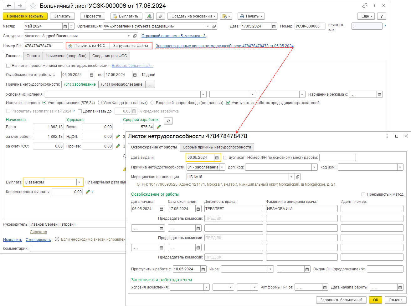Screen dimensions: 411x306
Task: Click 'Заполнить больничный' button in dialog
Action: [341, 300]
